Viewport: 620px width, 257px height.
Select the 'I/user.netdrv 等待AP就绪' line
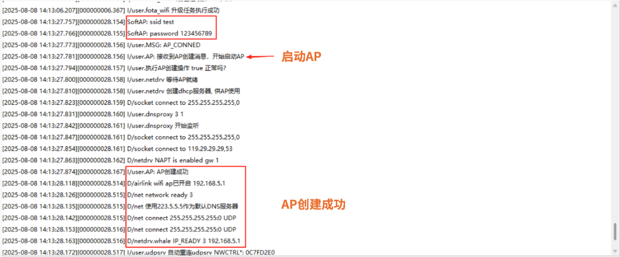[x=99, y=80]
